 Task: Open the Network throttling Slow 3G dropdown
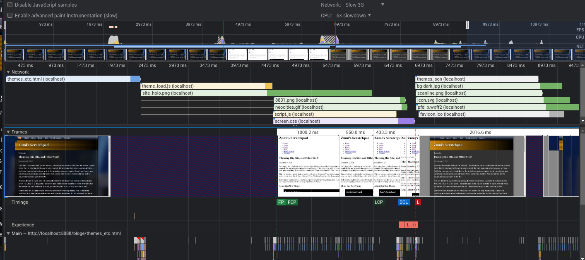[x=365, y=5]
